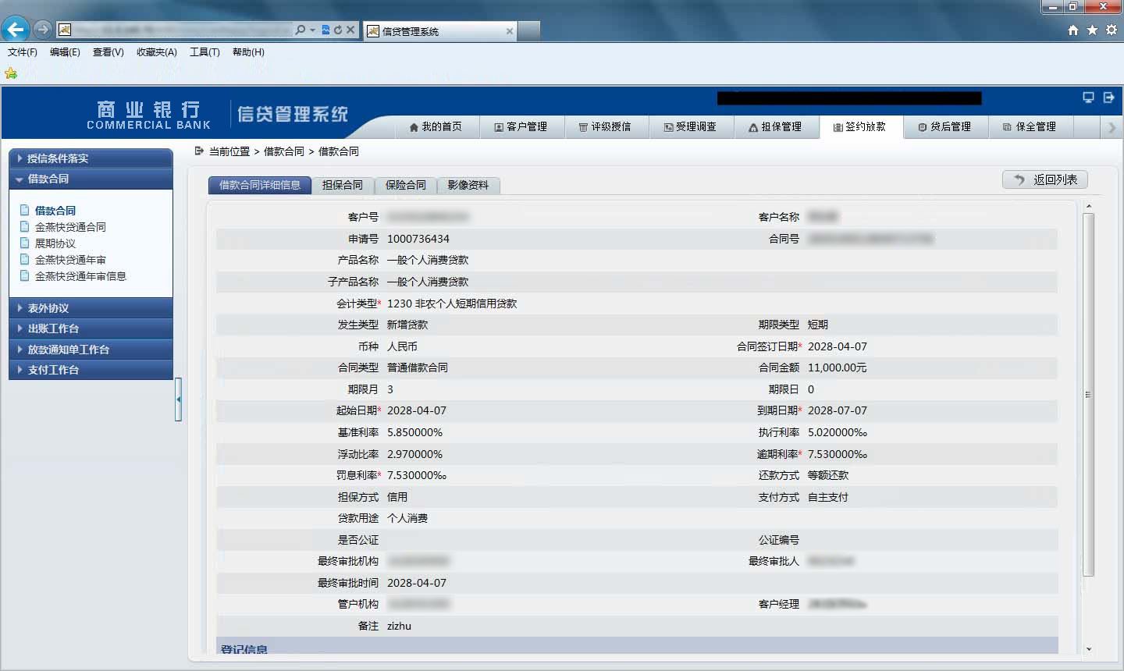1124x671 pixels.
Task: Switch to the 保险合同 tab
Action: coord(406,185)
